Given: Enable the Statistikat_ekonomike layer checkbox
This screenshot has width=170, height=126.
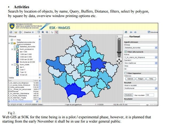Looking at the screenshot, I should click(15, 47).
